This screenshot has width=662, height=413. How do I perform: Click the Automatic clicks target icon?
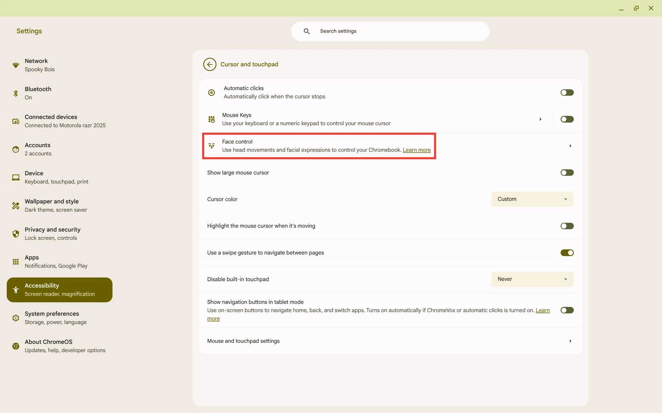(211, 92)
